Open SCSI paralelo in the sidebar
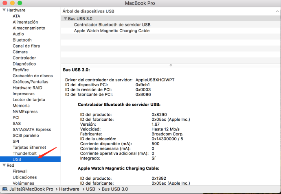This screenshot has width=281, height=194. point(26,135)
